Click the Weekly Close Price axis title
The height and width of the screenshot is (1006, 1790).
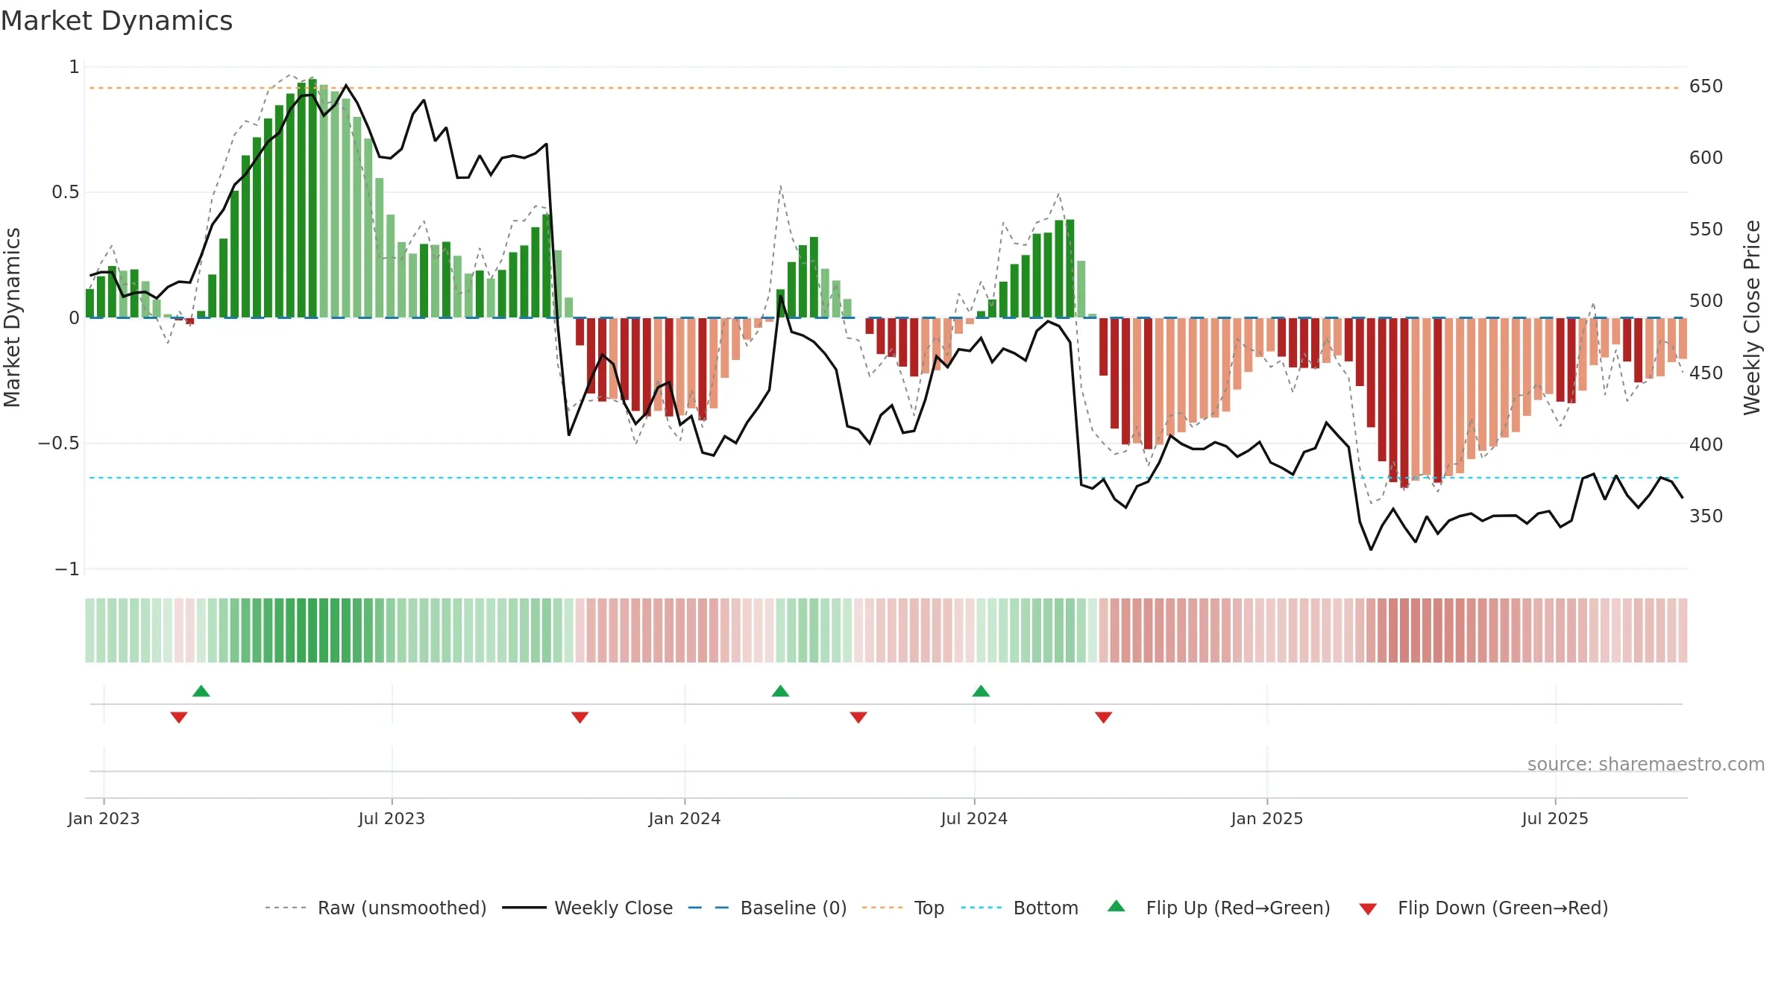[x=1752, y=317]
